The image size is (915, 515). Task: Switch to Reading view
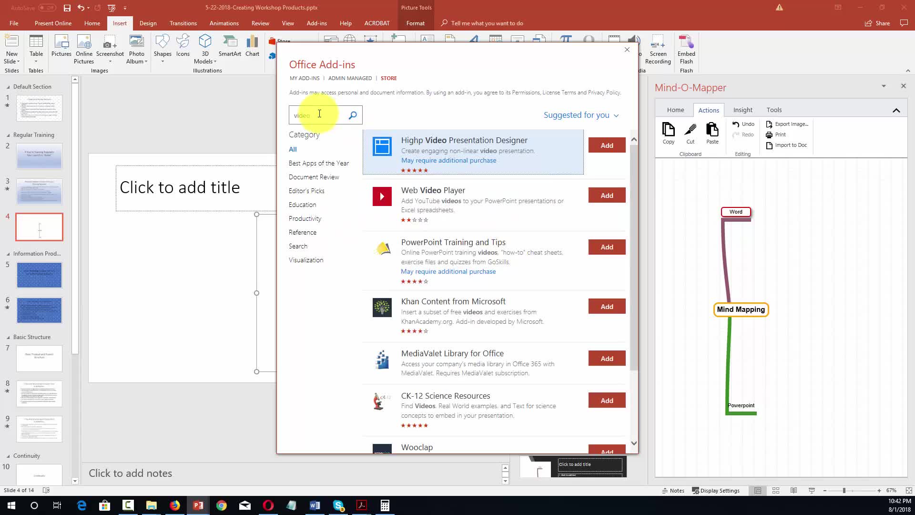coord(793,490)
